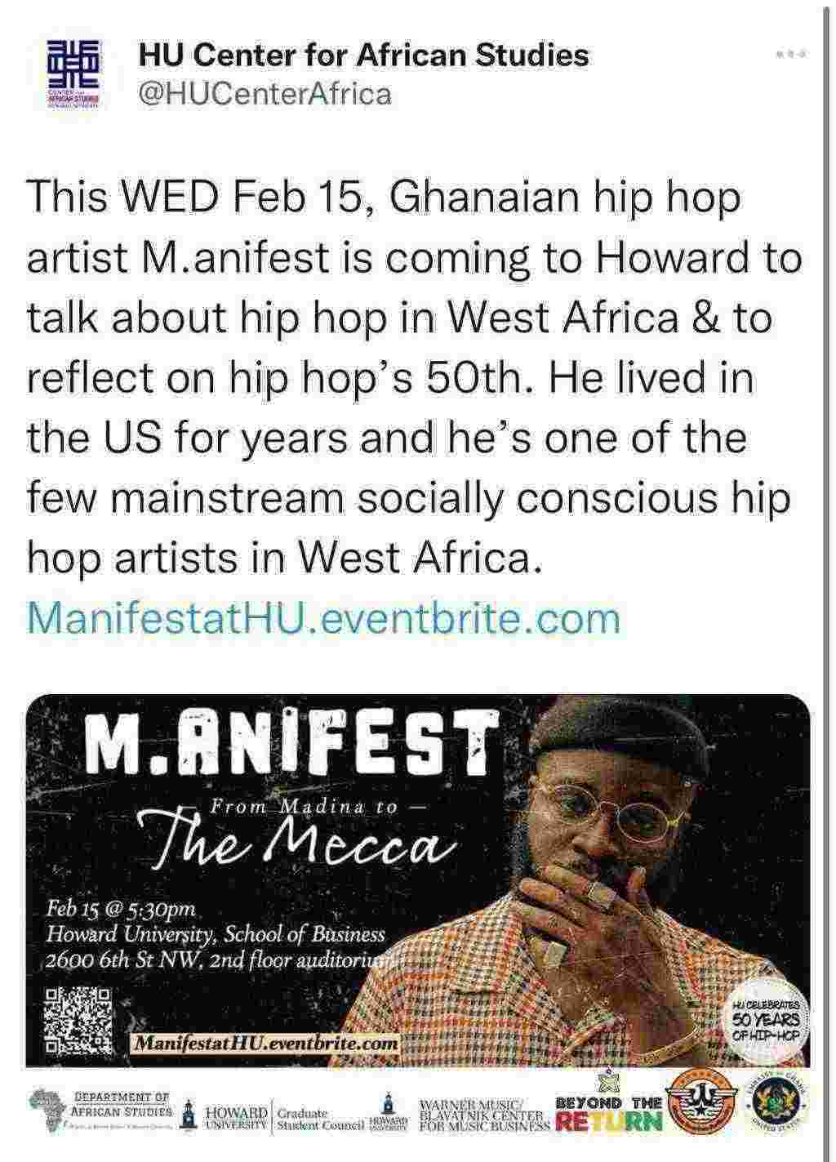836x1162 pixels.
Task: Open the ManifestatHU.eventbrite.com link in tweet text
Action: pyautogui.click(x=323, y=617)
